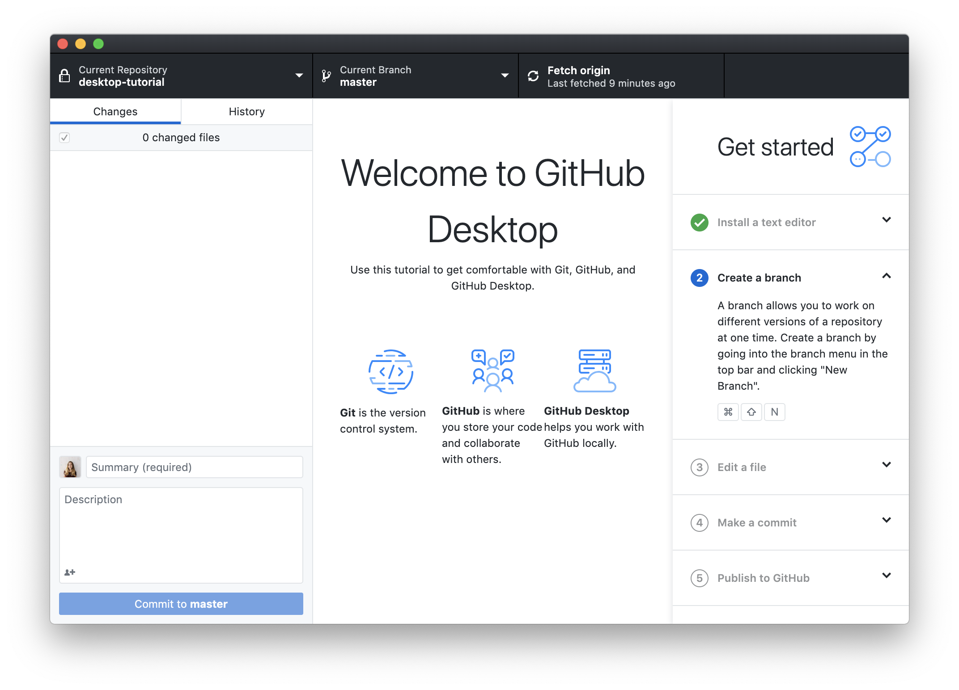959x690 pixels.
Task: Expand the Edit a file step
Action: coord(887,464)
